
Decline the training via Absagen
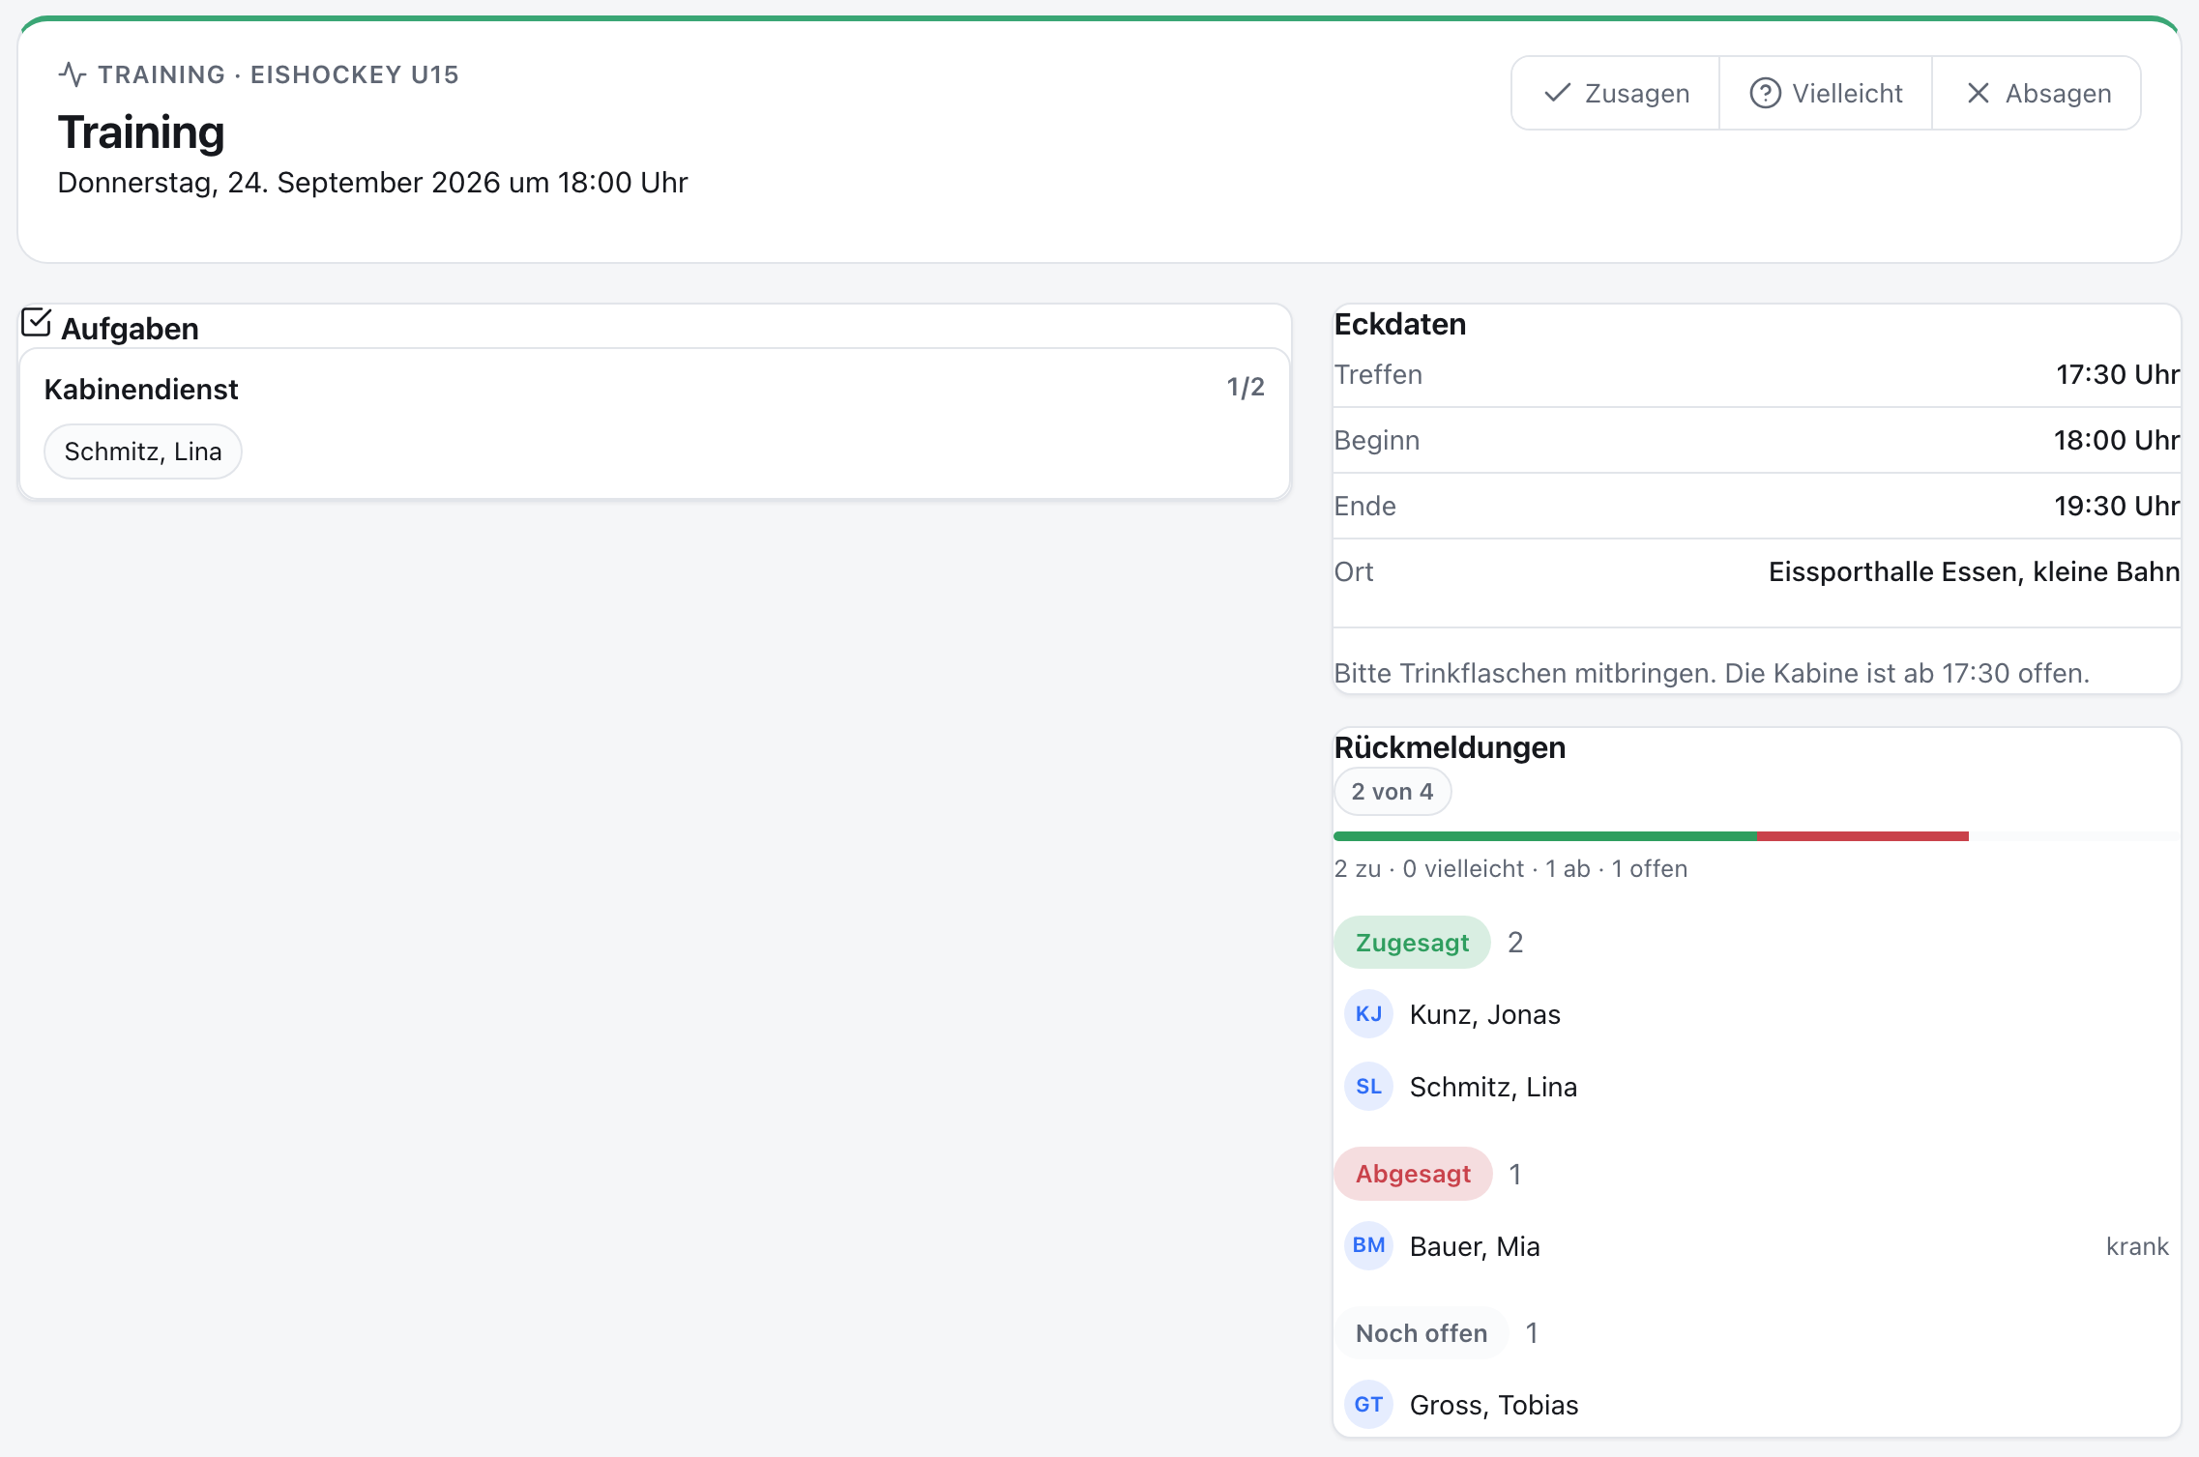coord(2037,93)
